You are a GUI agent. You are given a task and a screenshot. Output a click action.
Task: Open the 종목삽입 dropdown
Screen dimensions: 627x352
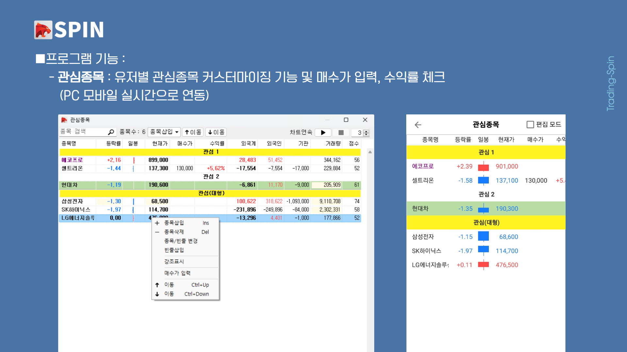[x=177, y=132]
